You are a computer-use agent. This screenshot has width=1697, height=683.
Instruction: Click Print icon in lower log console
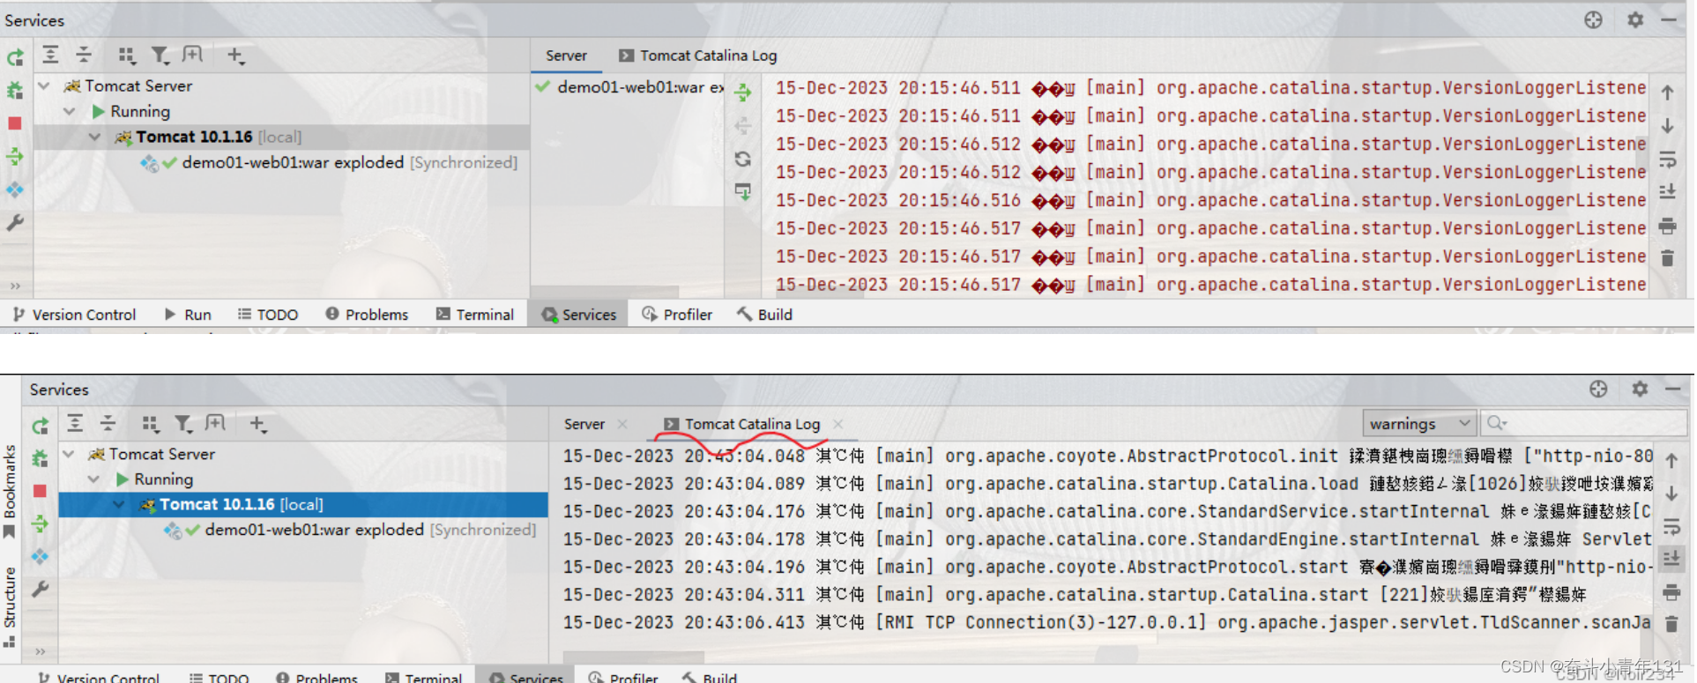point(1671,592)
